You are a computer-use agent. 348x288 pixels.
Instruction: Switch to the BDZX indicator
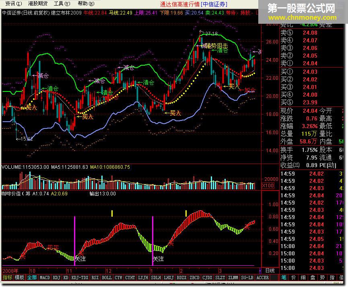tap(181, 278)
